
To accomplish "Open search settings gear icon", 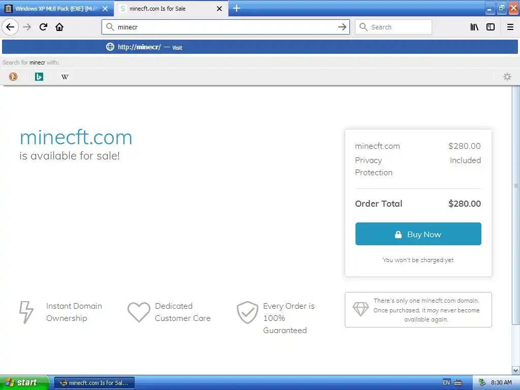I will click(x=507, y=77).
